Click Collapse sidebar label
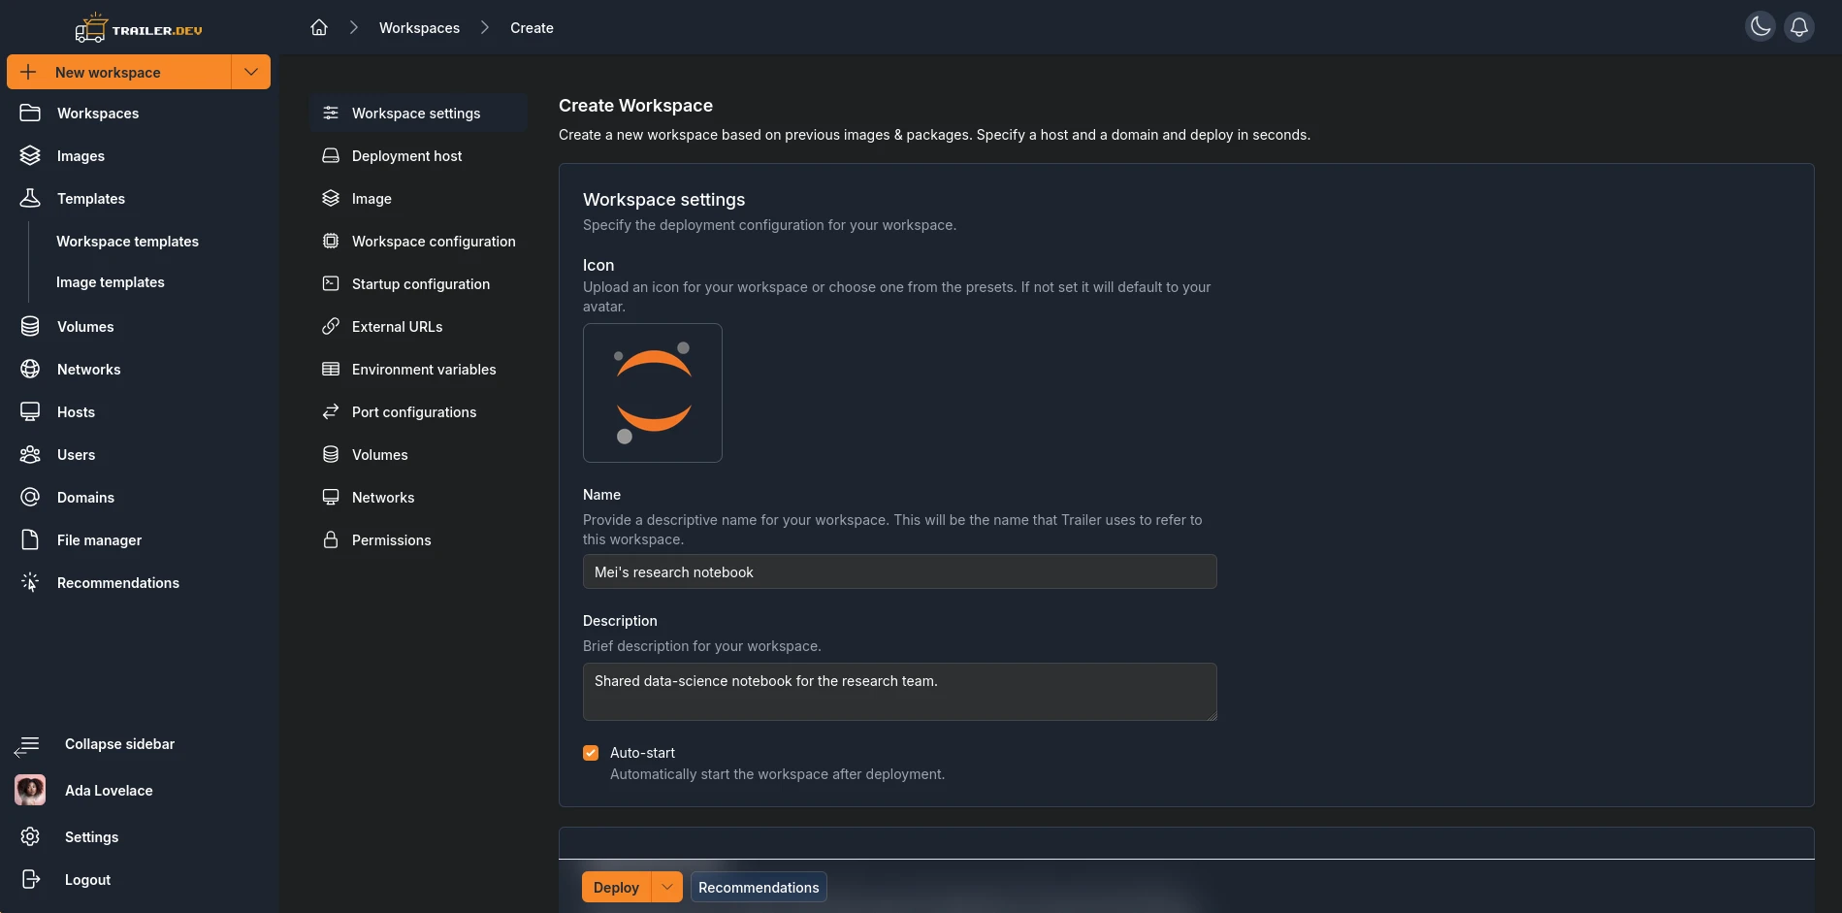This screenshot has width=1842, height=913. [119, 743]
